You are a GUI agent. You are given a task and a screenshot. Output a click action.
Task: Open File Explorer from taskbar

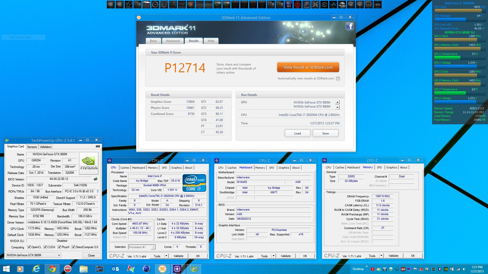[83, 269]
